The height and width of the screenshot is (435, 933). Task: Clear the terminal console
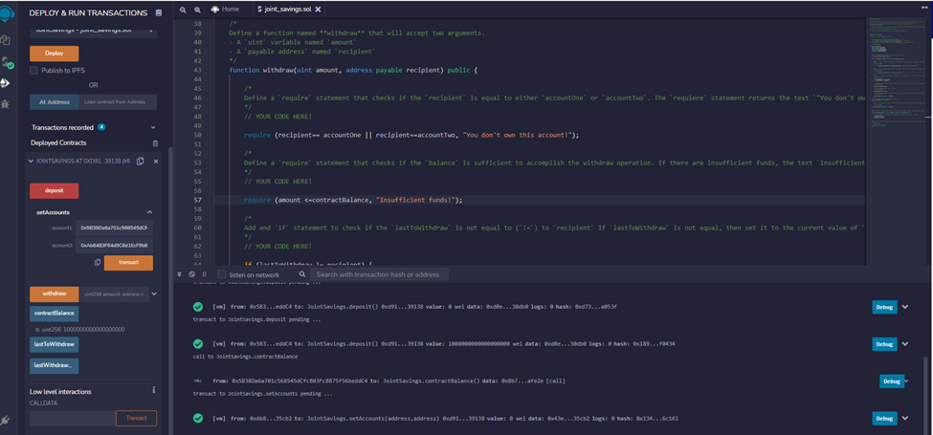pos(191,274)
